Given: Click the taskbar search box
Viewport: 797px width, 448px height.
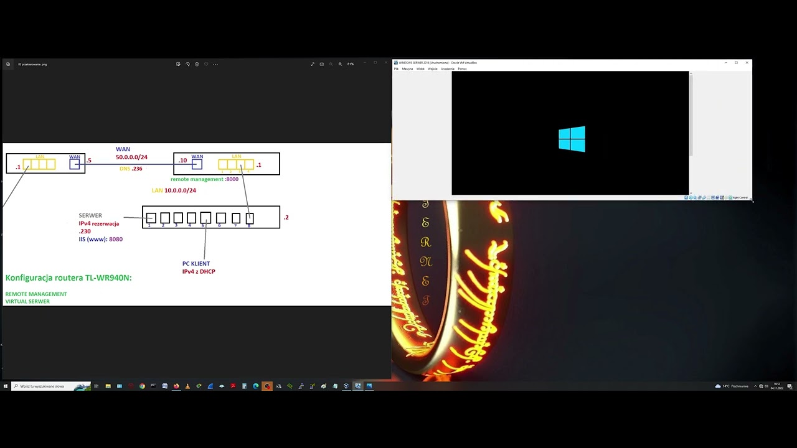Looking at the screenshot, I should pyautogui.click(x=52, y=386).
